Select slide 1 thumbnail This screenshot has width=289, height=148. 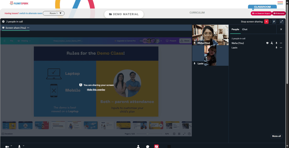[9, 125]
